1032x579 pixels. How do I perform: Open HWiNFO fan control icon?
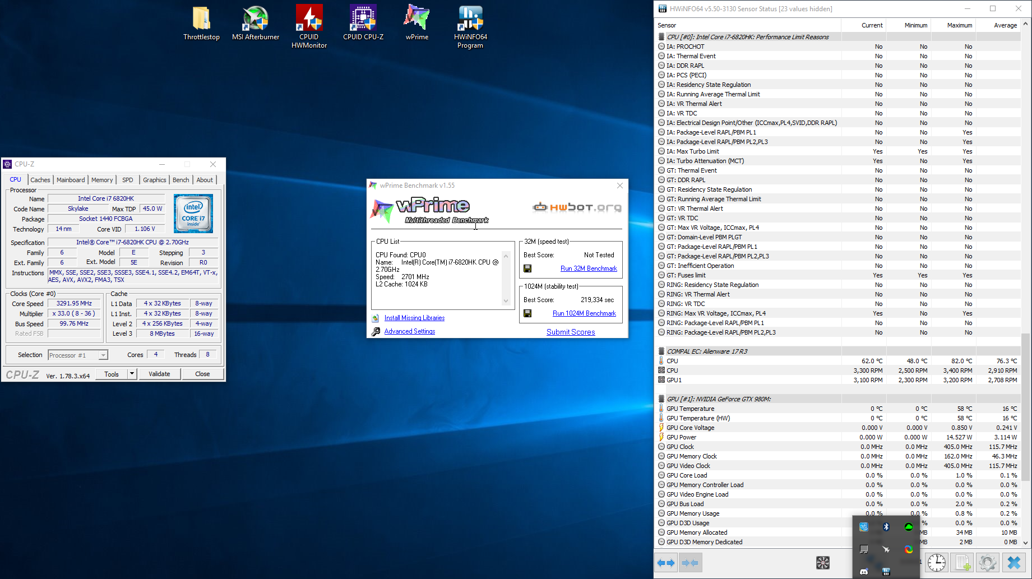pyautogui.click(x=823, y=563)
